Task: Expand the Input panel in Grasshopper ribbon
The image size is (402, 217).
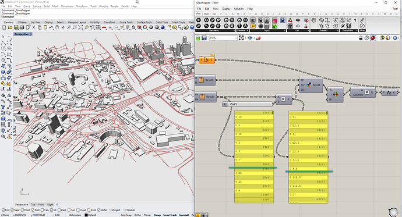Action: click(284, 30)
